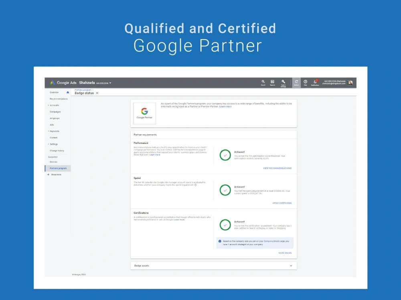Click Learn more under Performance description
The image size is (401, 300).
click(x=155, y=155)
